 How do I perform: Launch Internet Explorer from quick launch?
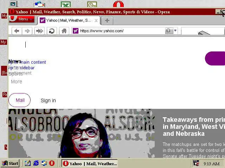(x=36, y=163)
